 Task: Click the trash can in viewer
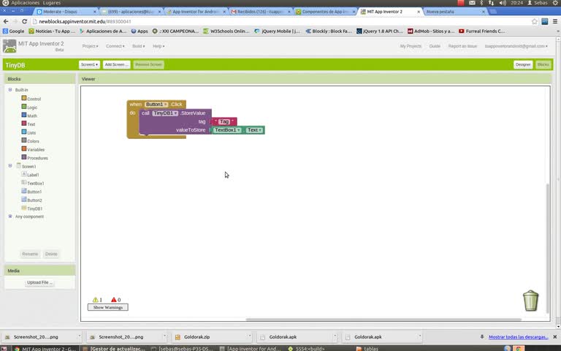click(x=530, y=301)
